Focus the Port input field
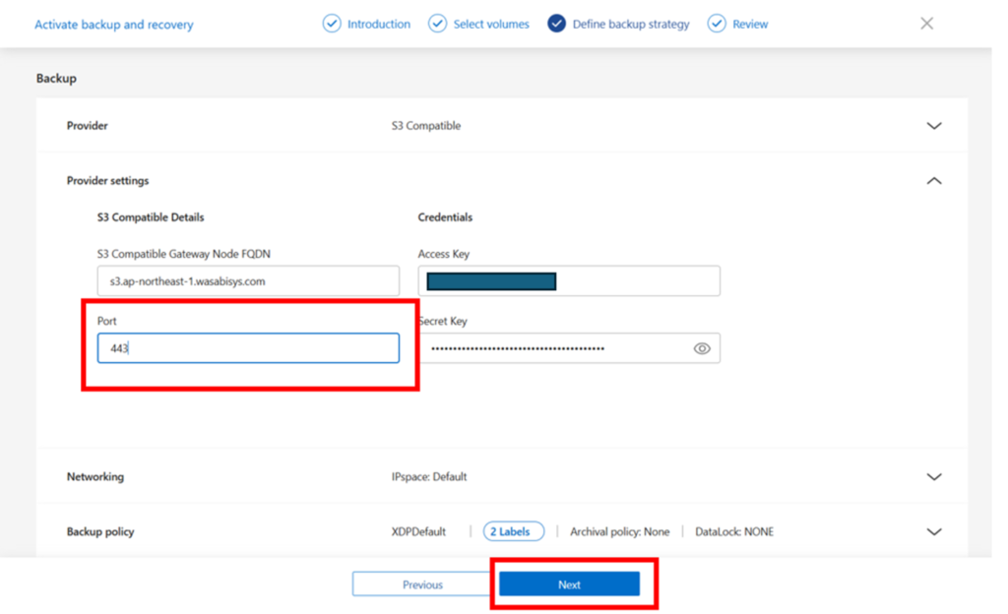 pyautogui.click(x=248, y=348)
